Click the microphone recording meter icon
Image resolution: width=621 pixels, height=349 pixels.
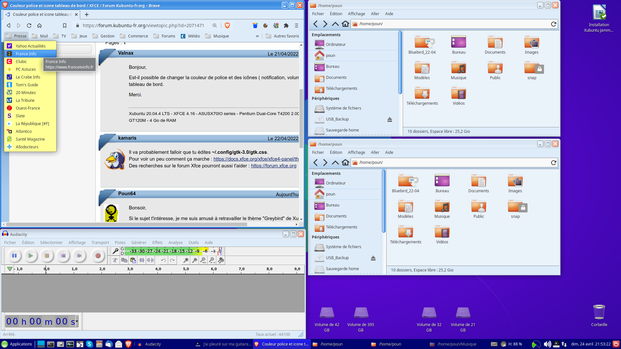115,251
